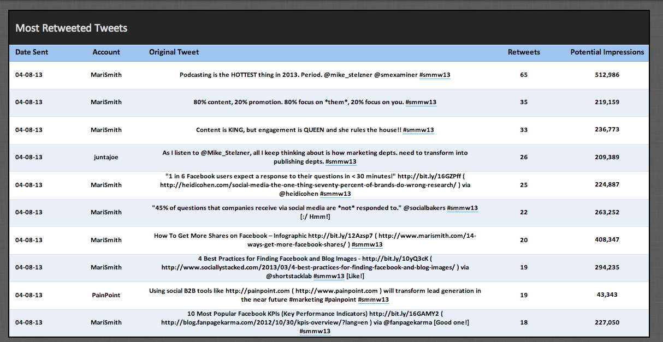
Task: Click the Original Tweet column header
Action: click(174, 52)
